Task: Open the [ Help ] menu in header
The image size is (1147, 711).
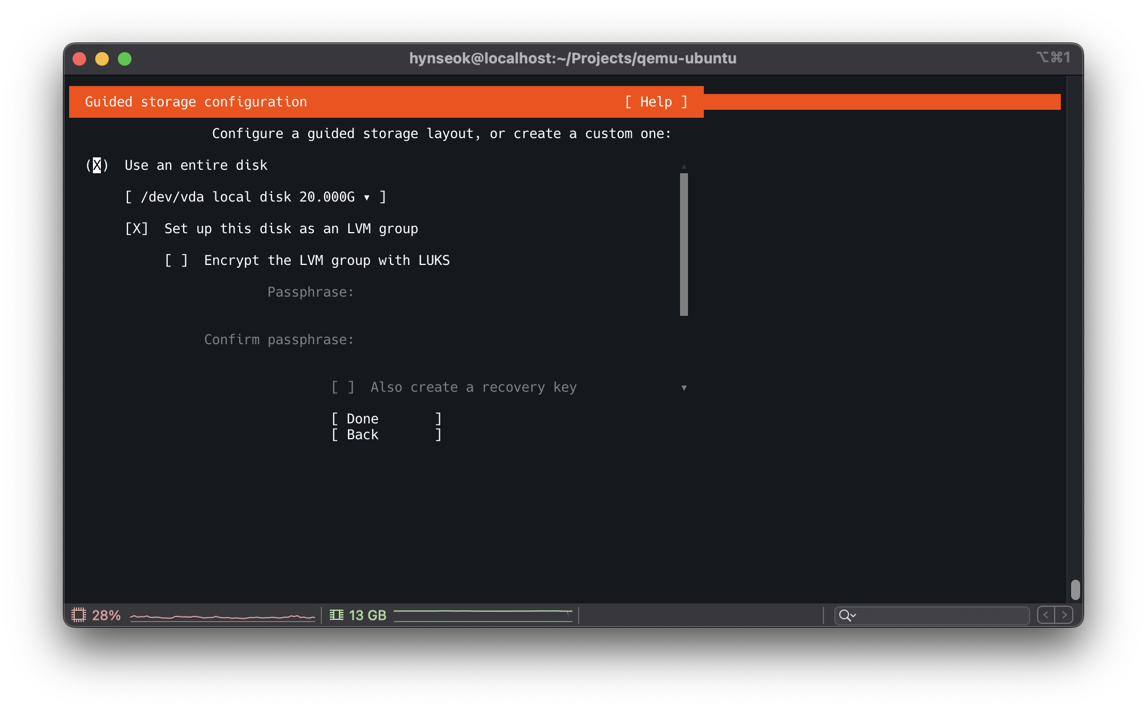Action: tap(656, 102)
